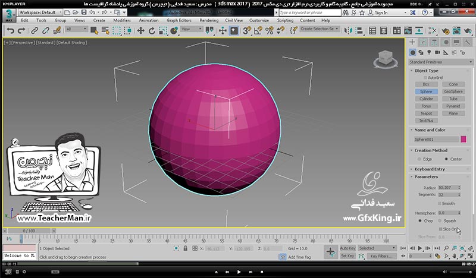Click the Torus primitive button
Viewport: 476px width, 278px height.
pyautogui.click(x=426, y=106)
